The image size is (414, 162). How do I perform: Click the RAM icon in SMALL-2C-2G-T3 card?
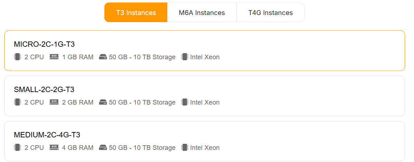tap(54, 102)
